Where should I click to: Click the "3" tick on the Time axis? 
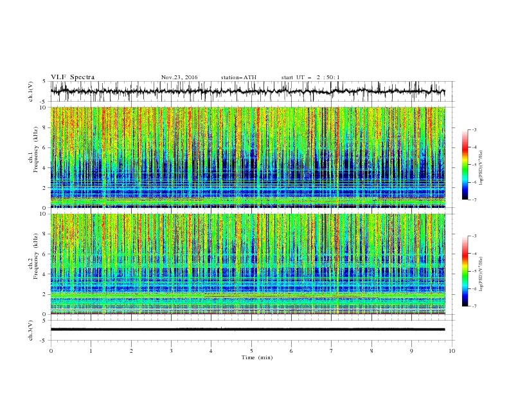coord(171,351)
